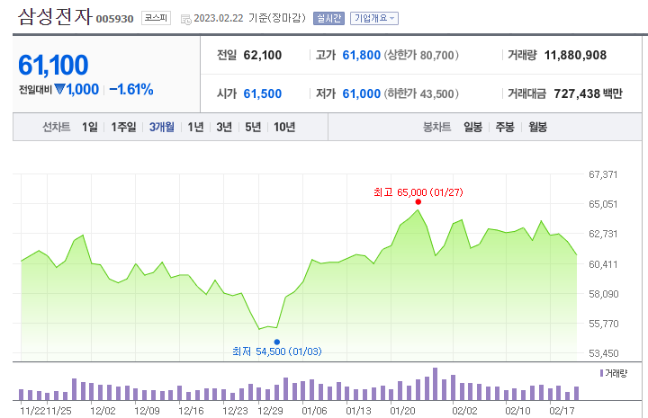The width and height of the screenshot is (648, 418).
Task: Switch to the 주봉 candlestick chart
Action: (x=505, y=127)
